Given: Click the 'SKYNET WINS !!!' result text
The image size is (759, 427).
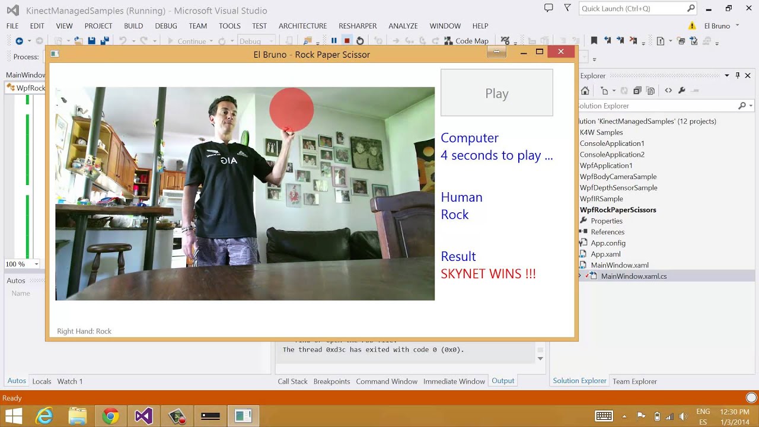Looking at the screenshot, I should click(x=488, y=274).
